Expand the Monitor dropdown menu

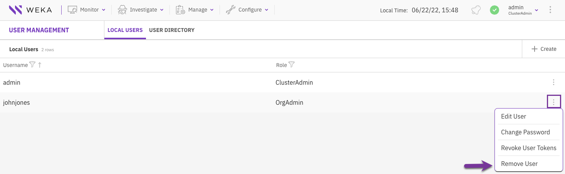(x=87, y=10)
